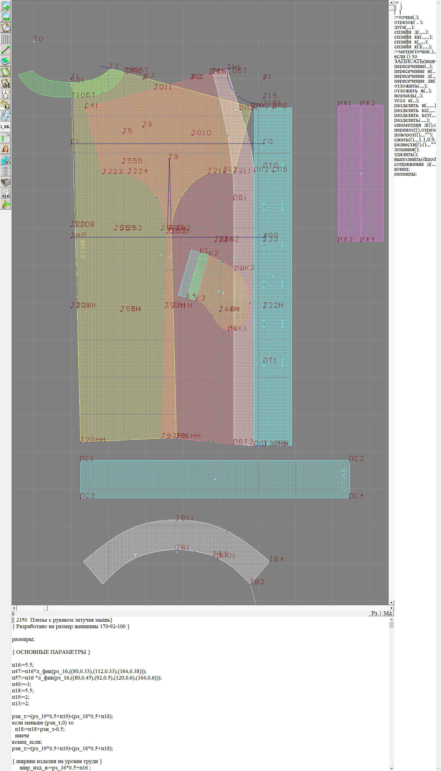Open the mannequin face portrait icon
This screenshot has height=771, width=441.
point(6,149)
